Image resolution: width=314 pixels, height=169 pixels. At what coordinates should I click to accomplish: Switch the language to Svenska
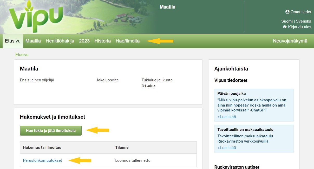coord(304,21)
